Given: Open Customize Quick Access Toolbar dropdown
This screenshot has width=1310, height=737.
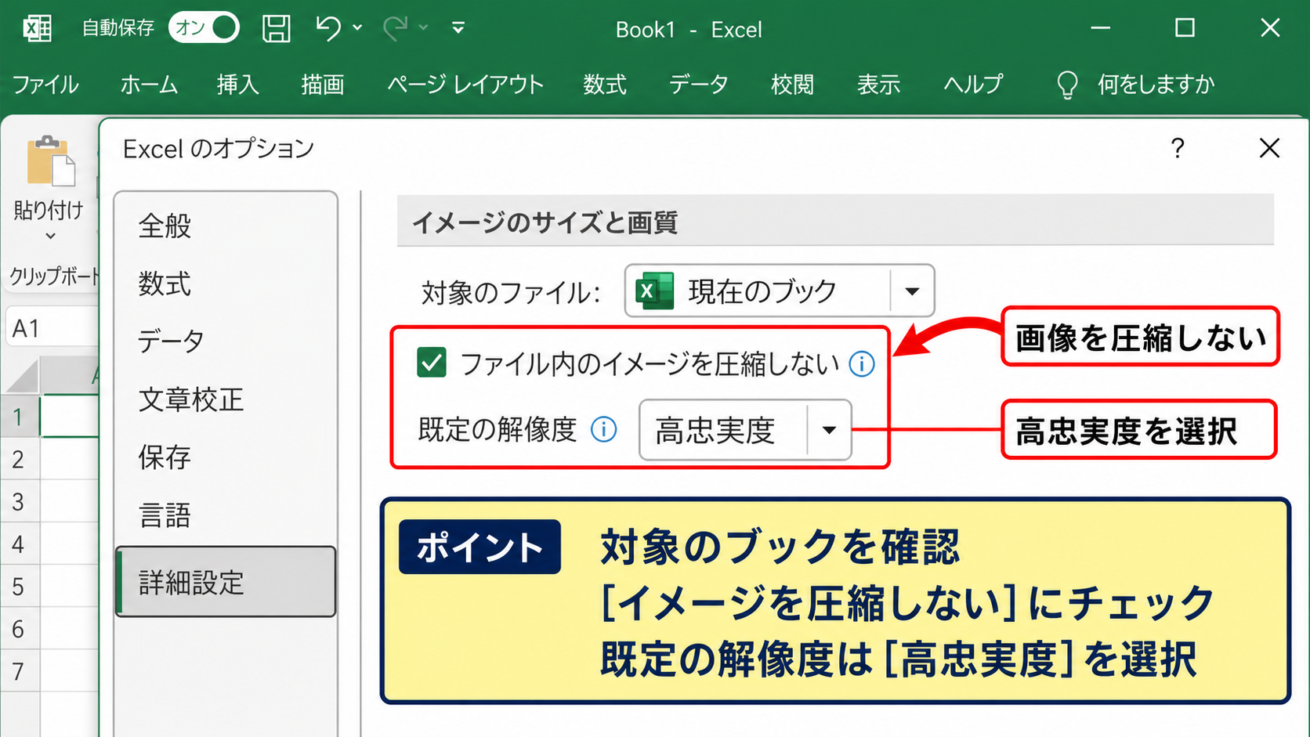Looking at the screenshot, I should pyautogui.click(x=458, y=28).
